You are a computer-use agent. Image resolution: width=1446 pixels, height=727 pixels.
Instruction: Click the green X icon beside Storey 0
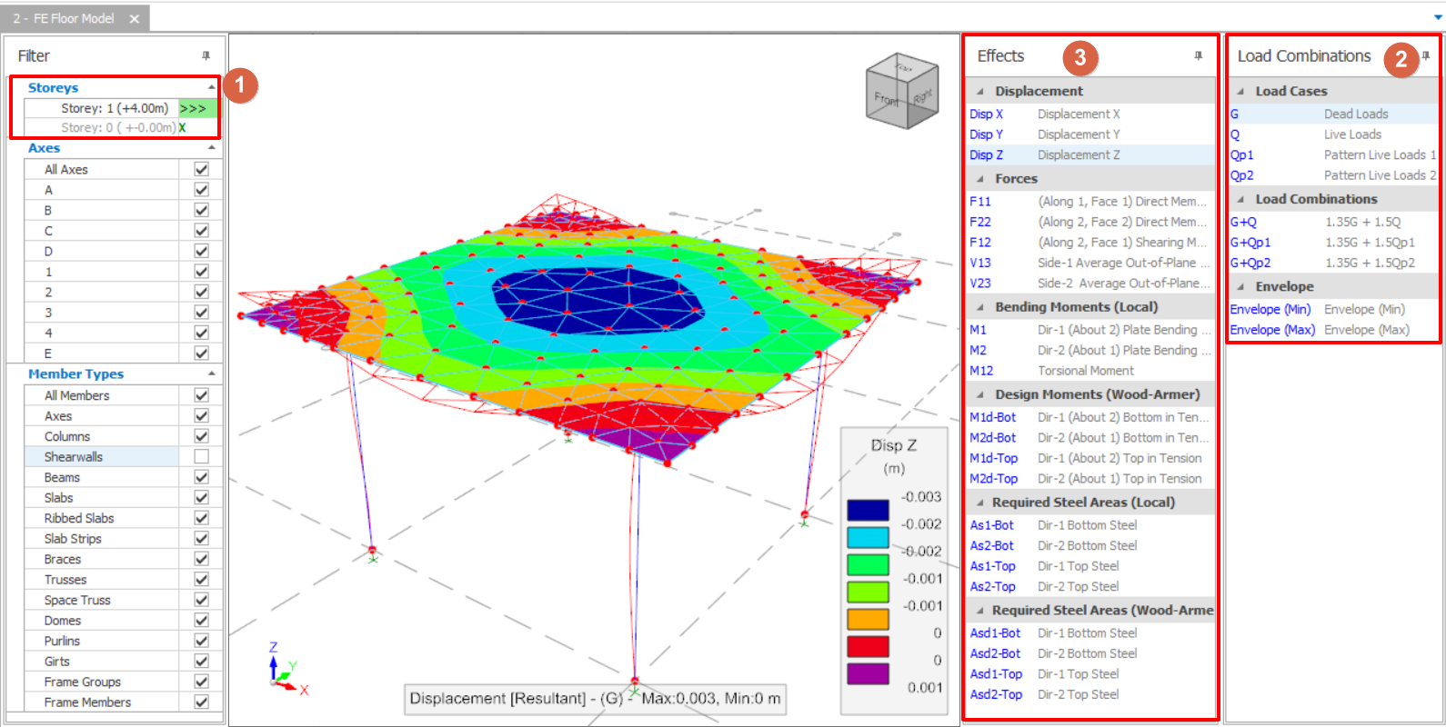(x=183, y=128)
